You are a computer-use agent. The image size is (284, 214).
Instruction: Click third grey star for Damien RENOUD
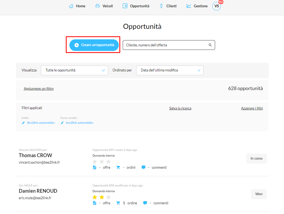click(108, 197)
